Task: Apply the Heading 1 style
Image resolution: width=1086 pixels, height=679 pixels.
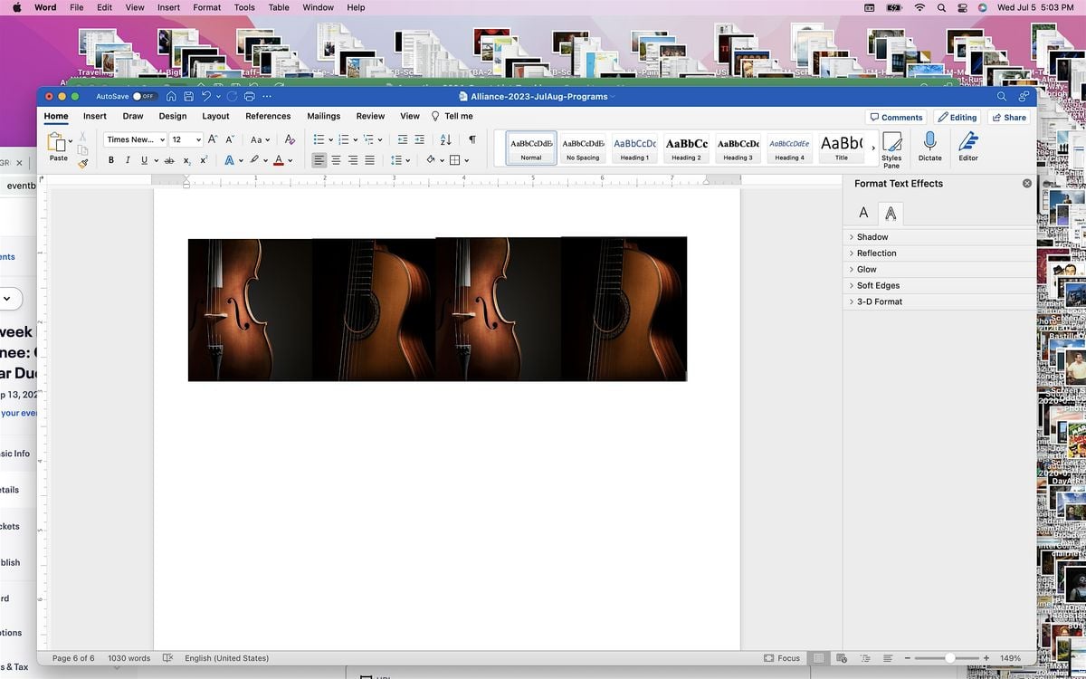Action: click(634, 148)
